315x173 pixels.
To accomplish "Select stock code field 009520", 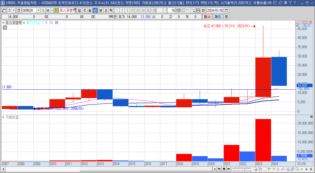I will point(29,10).
